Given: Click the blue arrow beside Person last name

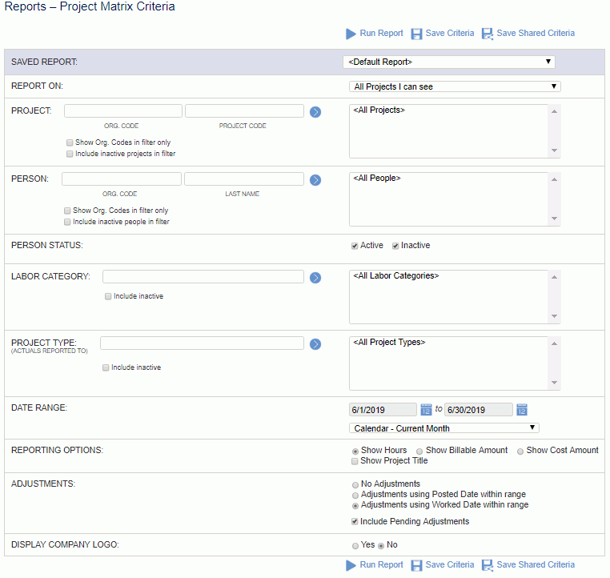Looking at the screenshot, I should (x=315, y=180).
